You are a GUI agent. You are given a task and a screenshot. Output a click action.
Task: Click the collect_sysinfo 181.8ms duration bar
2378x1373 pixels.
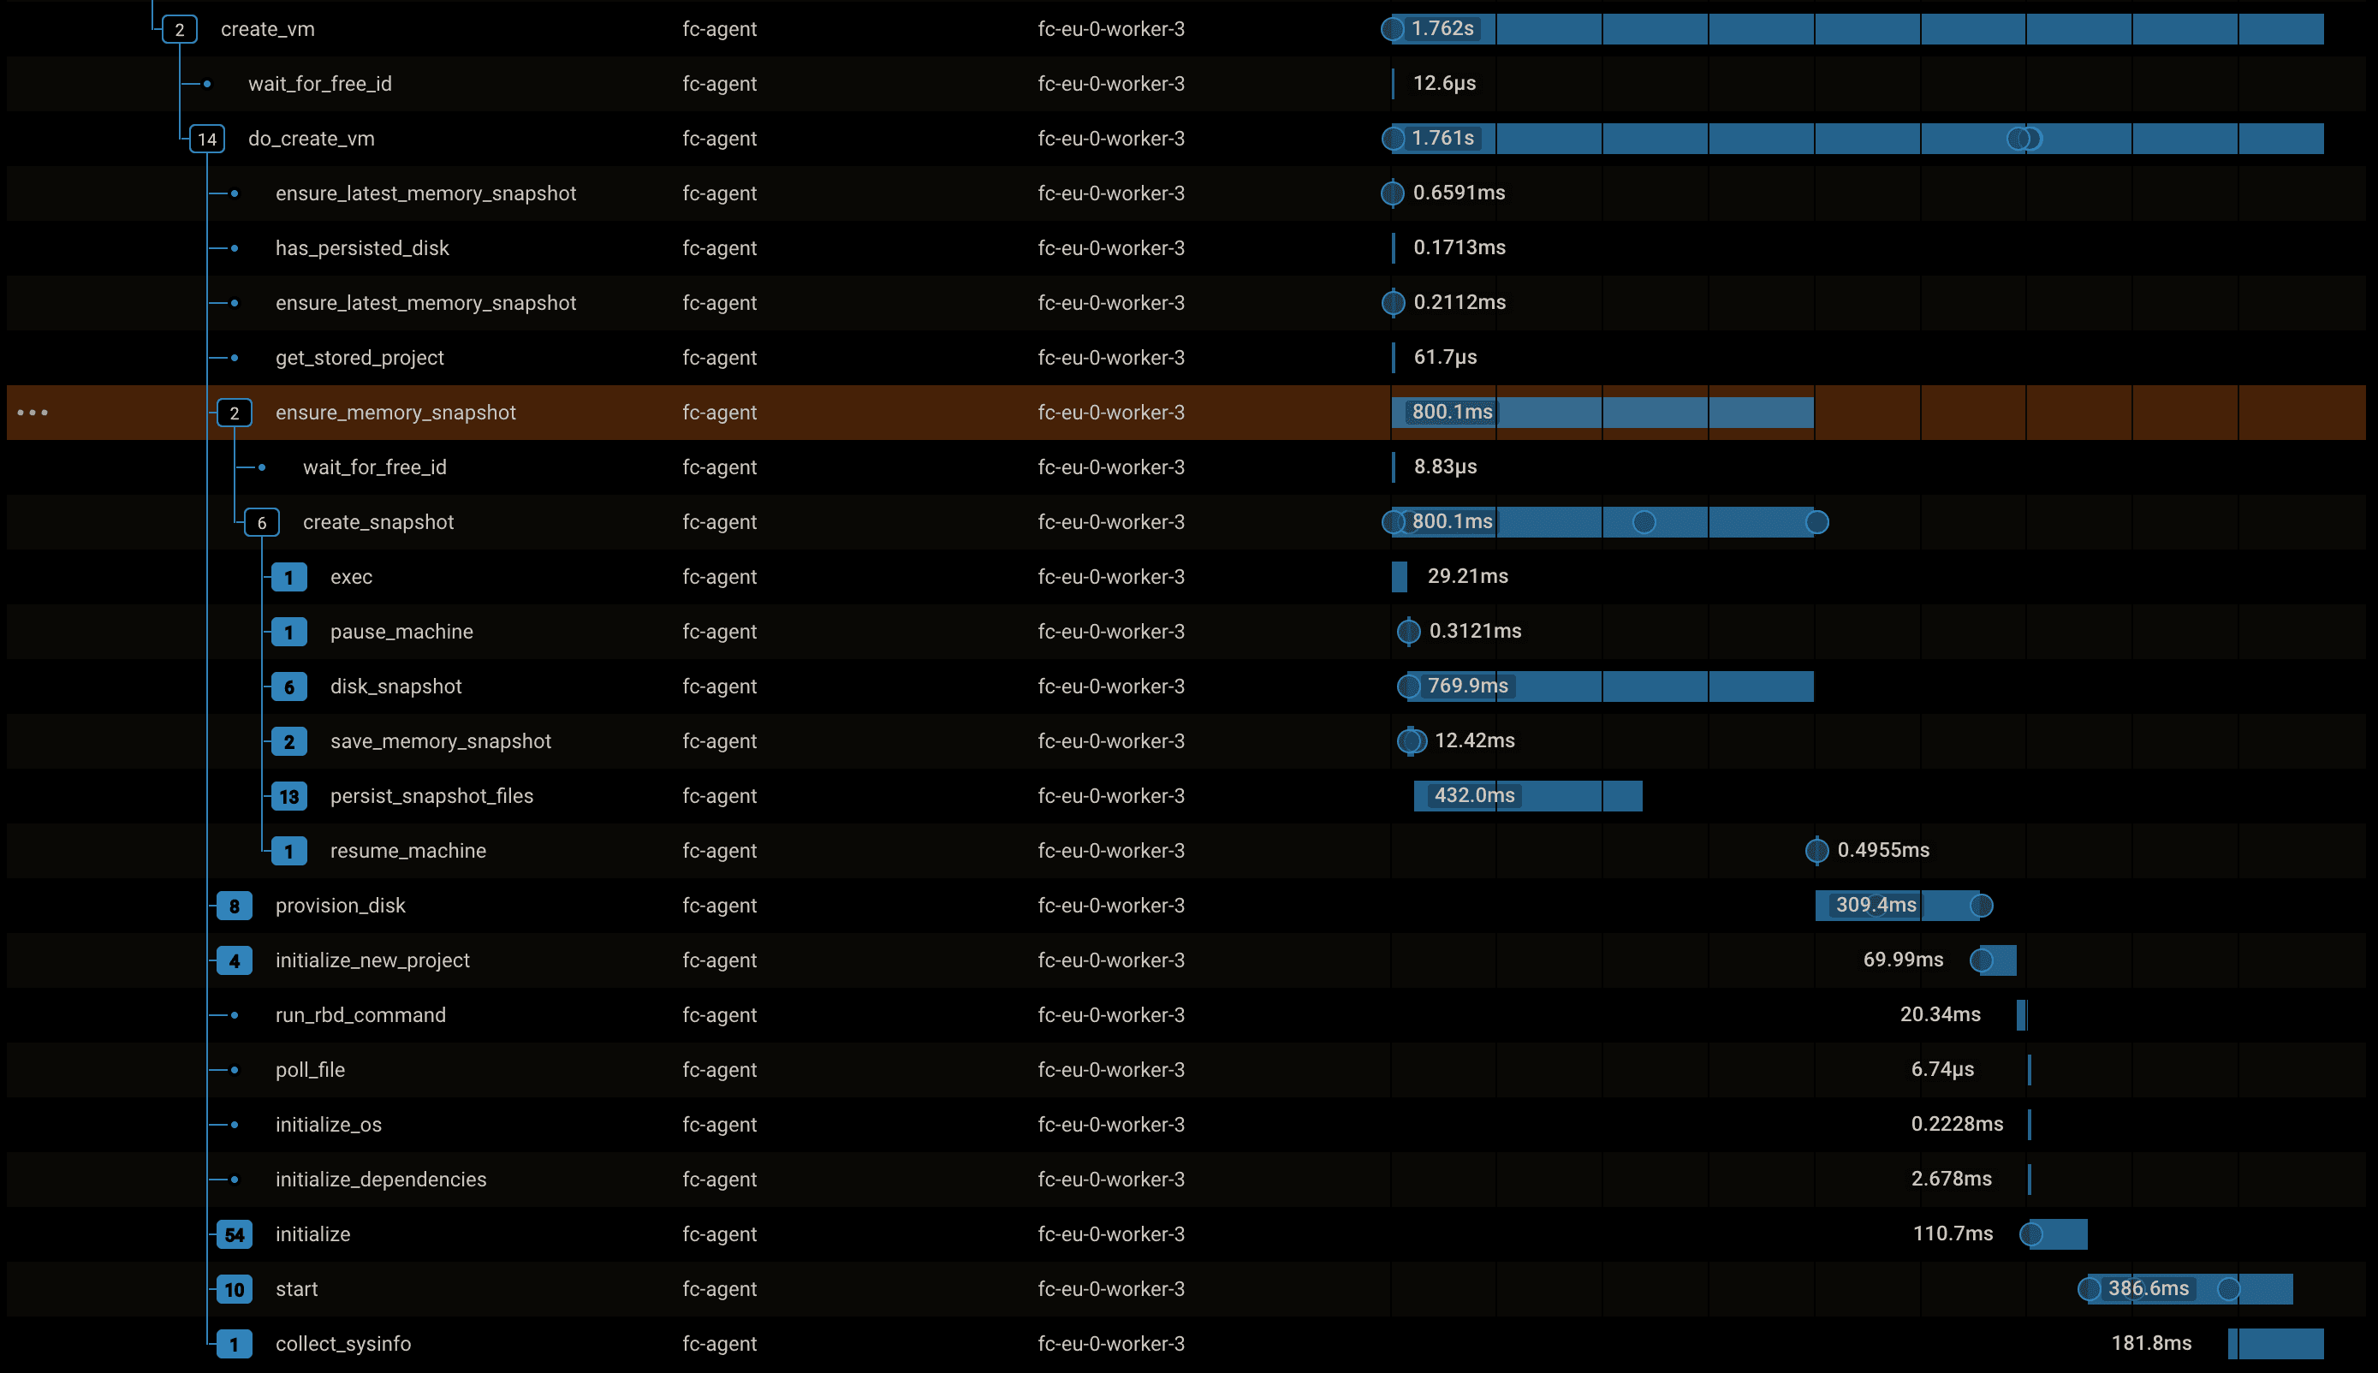tap(2276, 1344)
